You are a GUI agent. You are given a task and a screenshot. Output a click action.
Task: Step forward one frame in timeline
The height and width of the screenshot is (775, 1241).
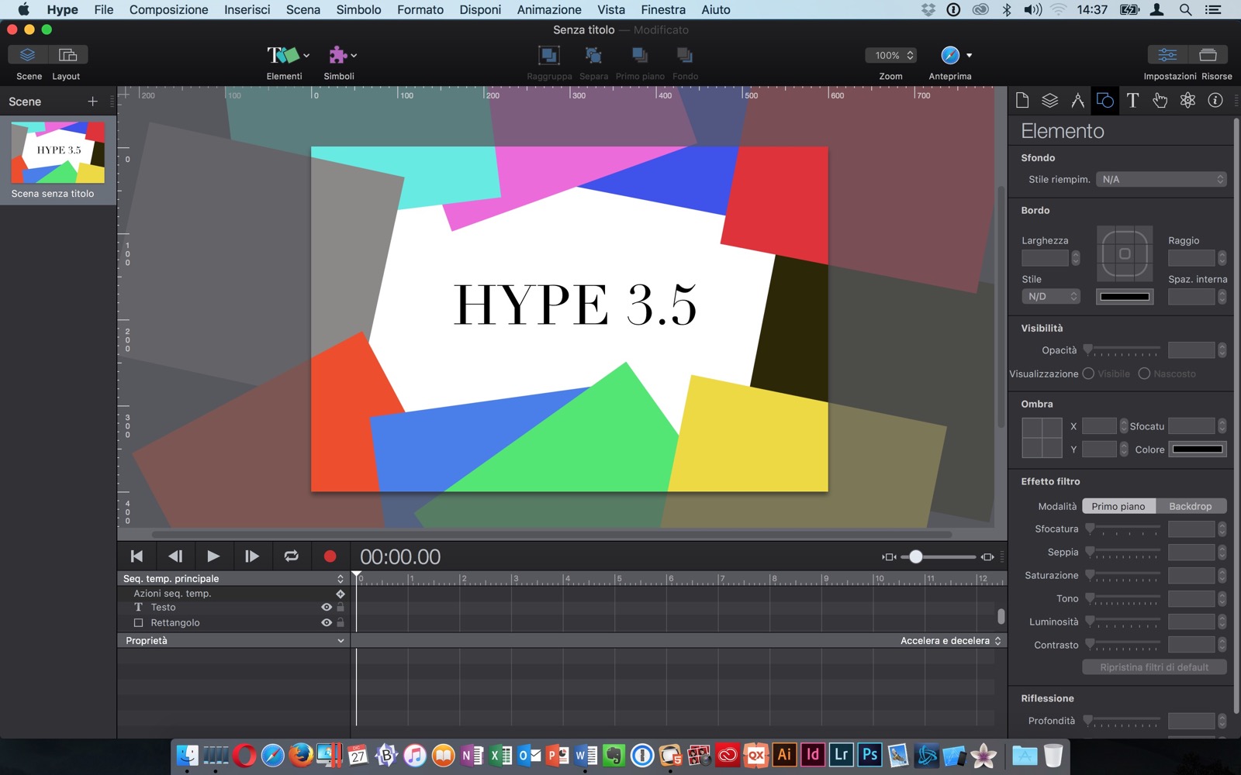252,556
